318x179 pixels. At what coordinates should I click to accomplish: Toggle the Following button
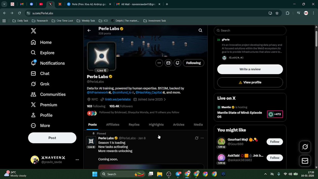point(193,63)
